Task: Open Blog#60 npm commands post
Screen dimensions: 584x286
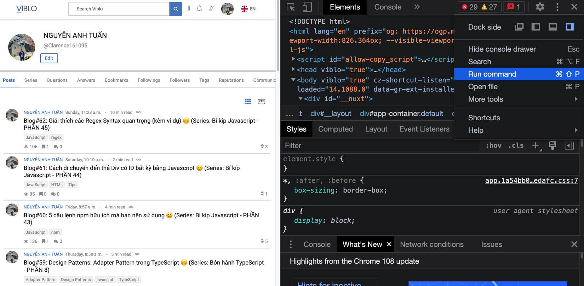Action: tap(141, 219)
